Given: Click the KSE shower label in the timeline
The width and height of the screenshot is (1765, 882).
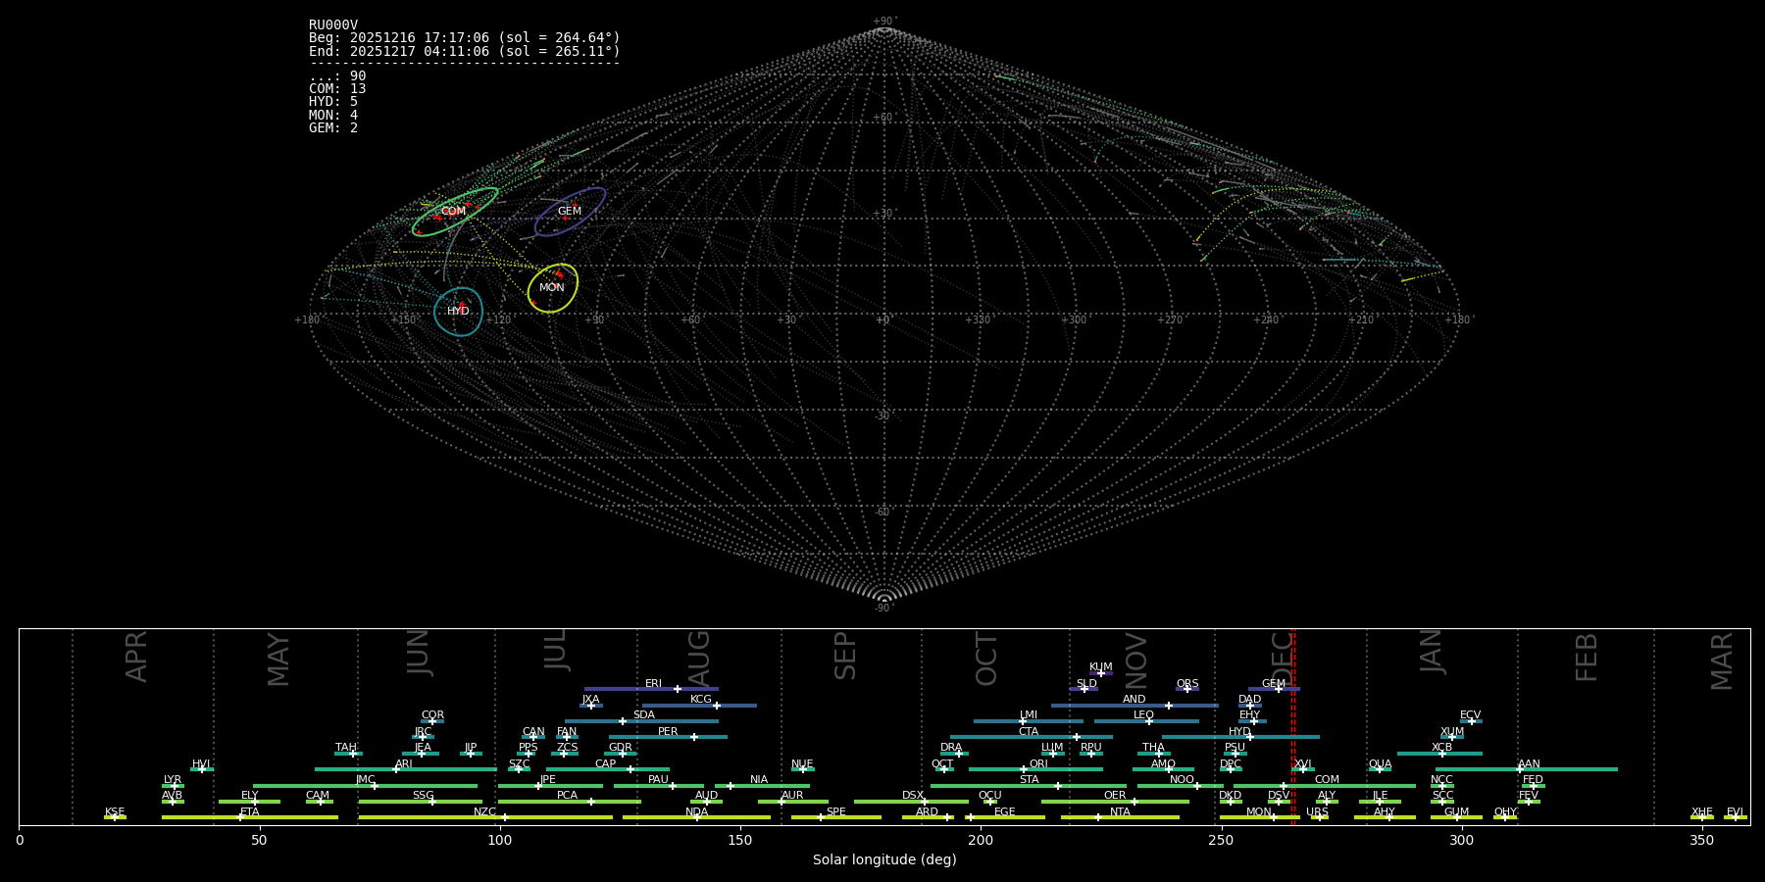Looking at the screenshot, I should pyautogui.click(x=115, y=812).
